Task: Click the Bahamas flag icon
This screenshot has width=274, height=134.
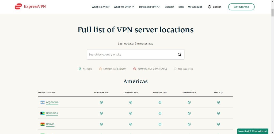Action: tap(42, 113)
